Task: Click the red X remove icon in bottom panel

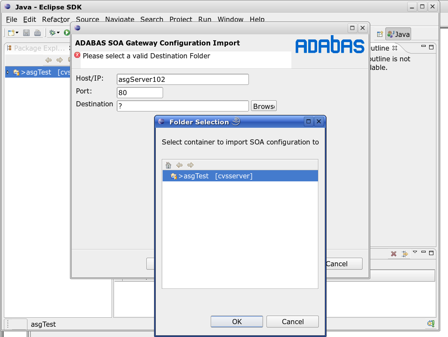Action: 394,254
